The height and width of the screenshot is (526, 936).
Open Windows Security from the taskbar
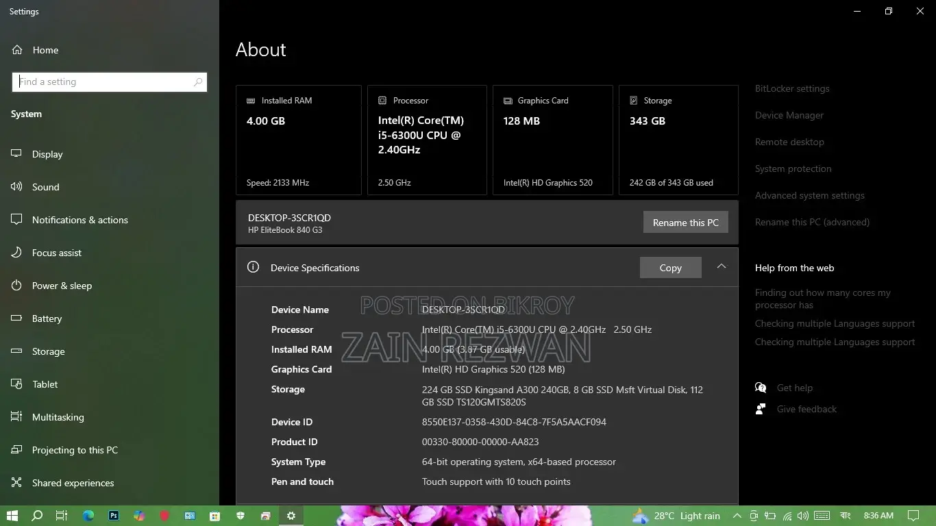241,516
